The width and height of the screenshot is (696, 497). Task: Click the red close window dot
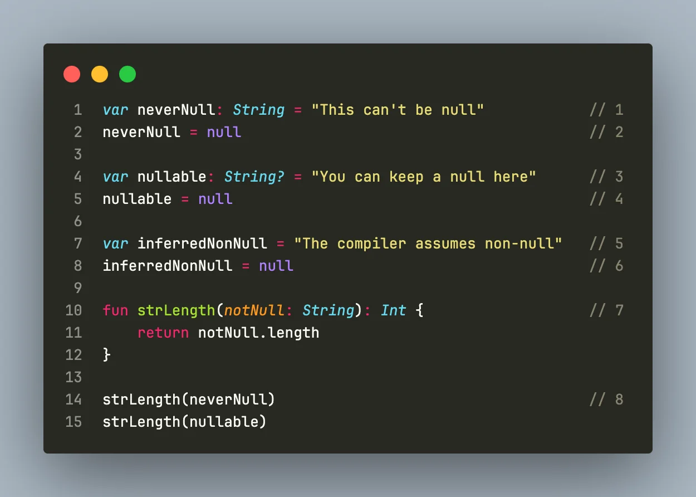(x=72, y=74)
